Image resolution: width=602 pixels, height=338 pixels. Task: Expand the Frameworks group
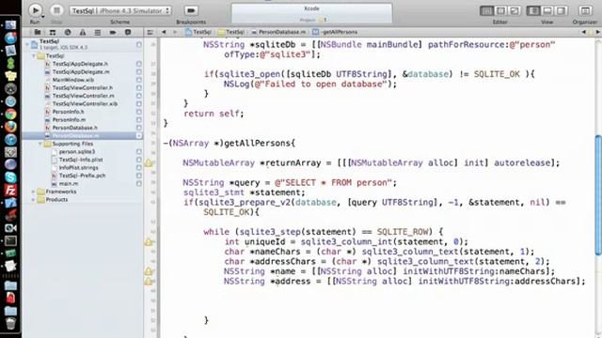pos(34,192)
